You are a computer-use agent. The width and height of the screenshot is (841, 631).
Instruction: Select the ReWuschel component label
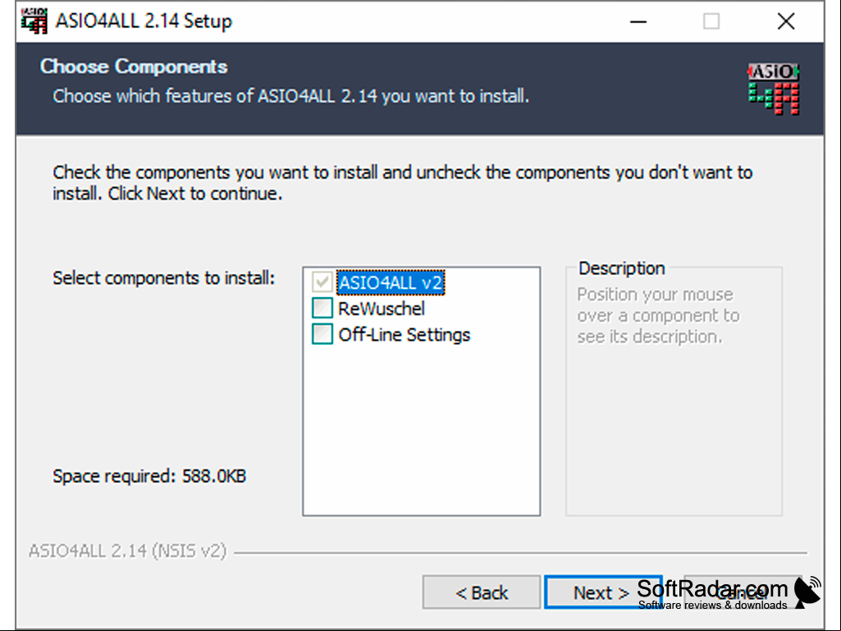[x=382, y=309]
